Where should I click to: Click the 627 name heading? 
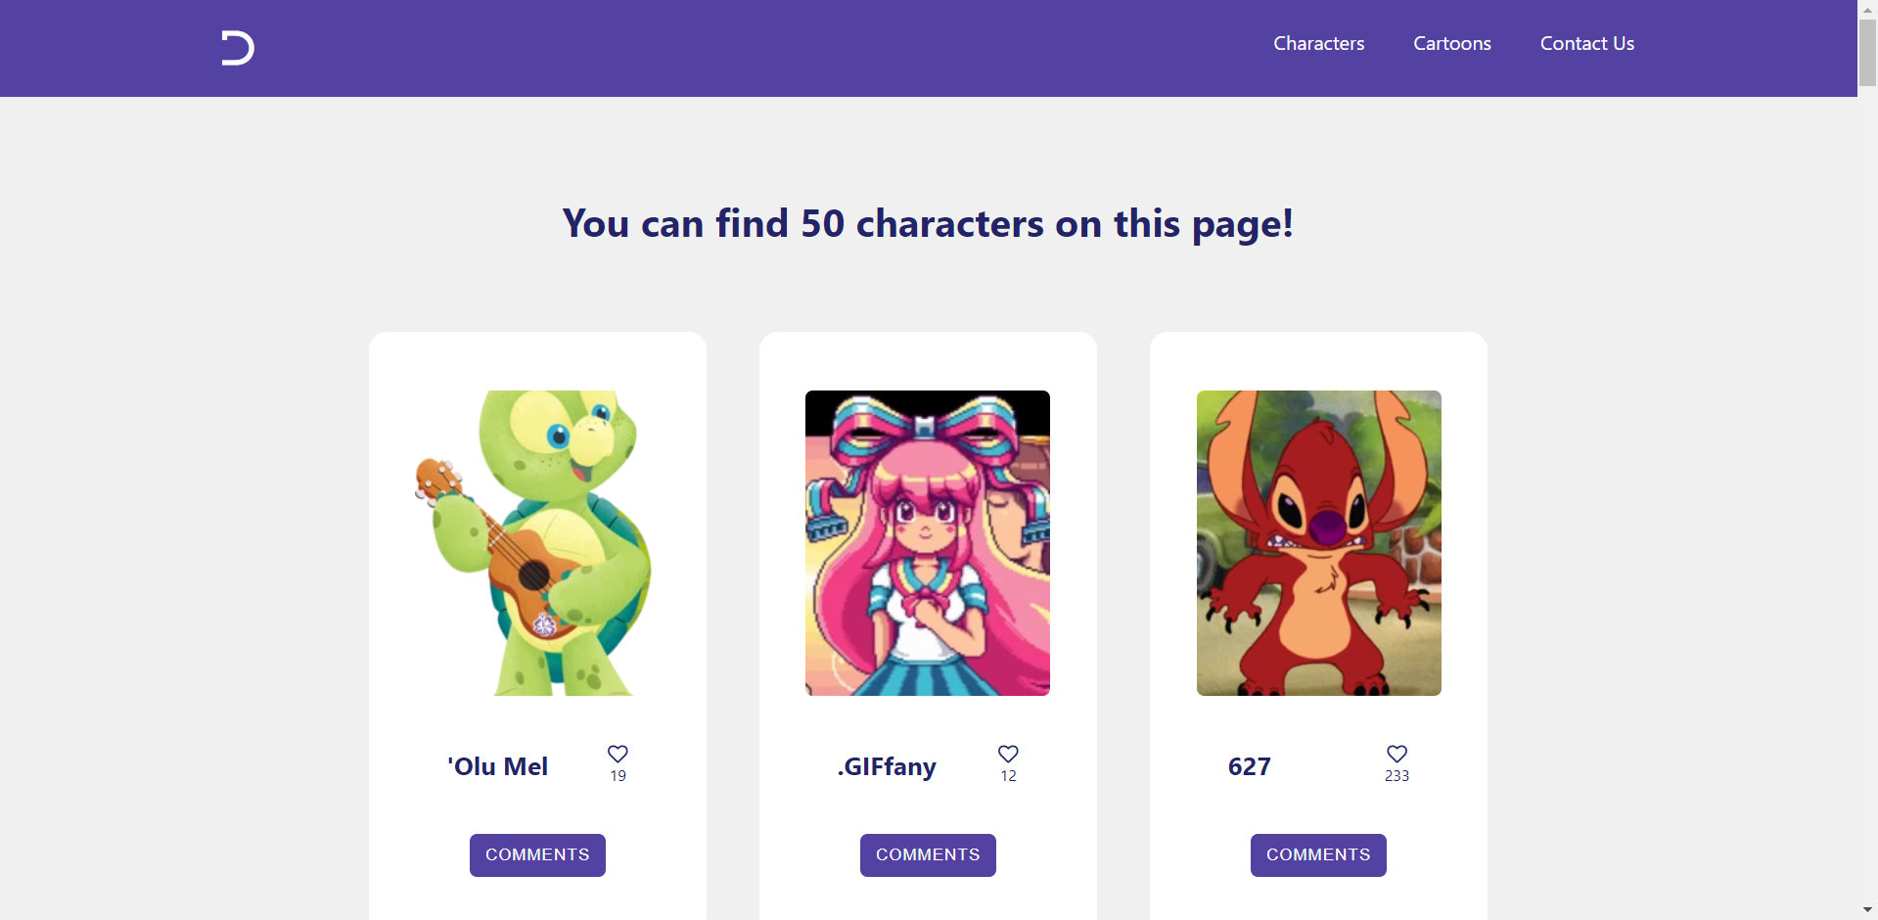tap(1249, 766)
